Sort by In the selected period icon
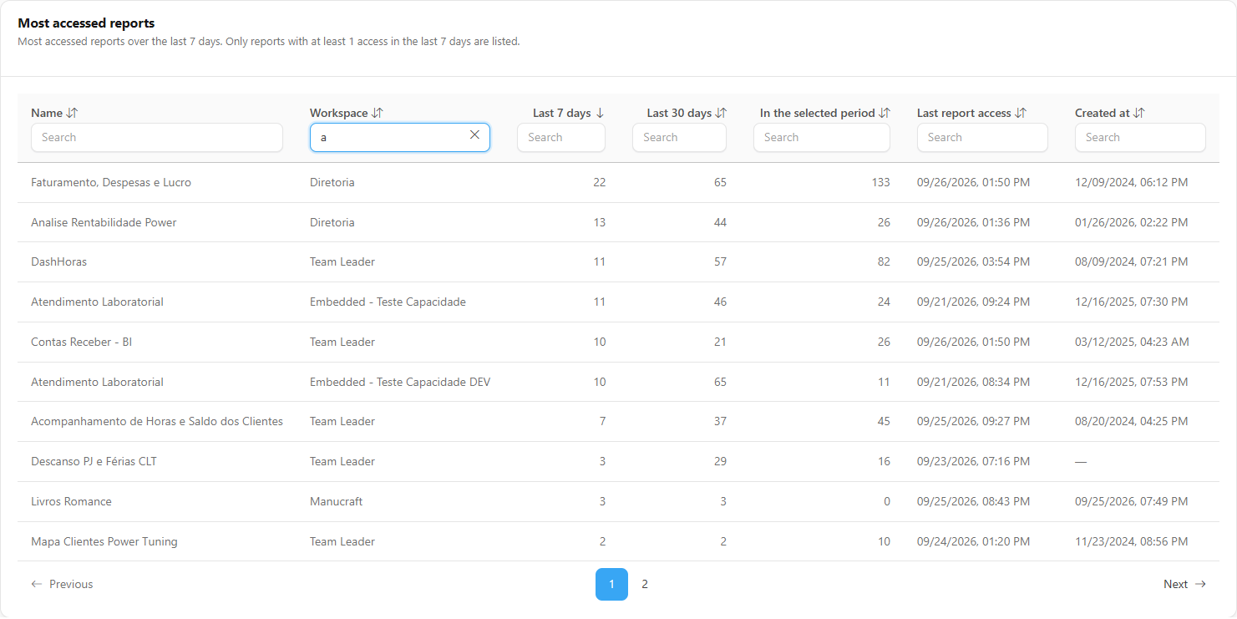 [x=885, y=113]
